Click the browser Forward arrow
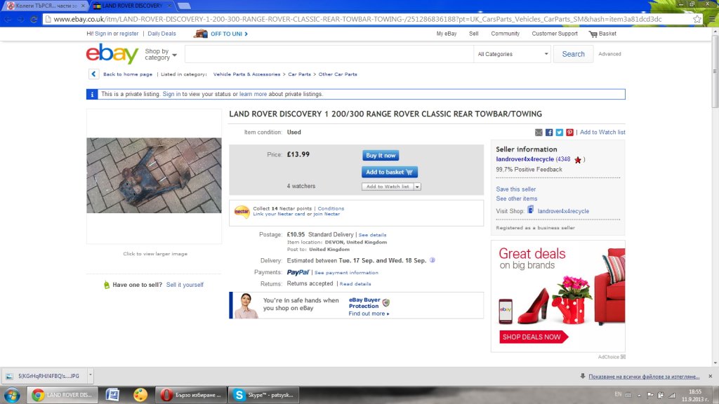The width and height of the screenshot is (719, 404). [x=20, y=19]
